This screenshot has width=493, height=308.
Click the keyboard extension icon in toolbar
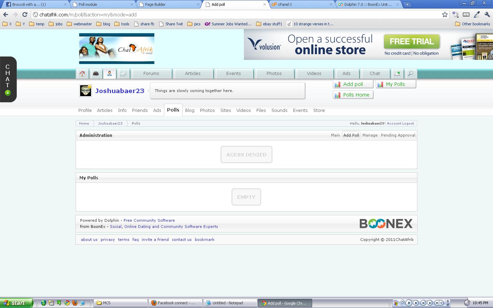tap(466, 15)
